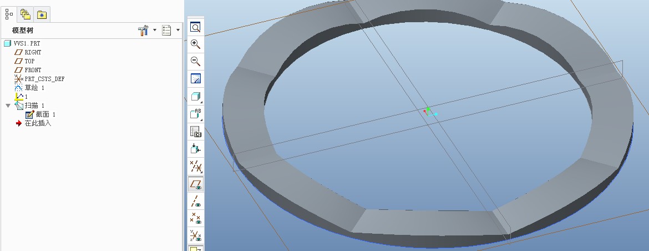The image size is (649, 251).
Task: Open the Folder Browser tab
Action: pos(26,15)
